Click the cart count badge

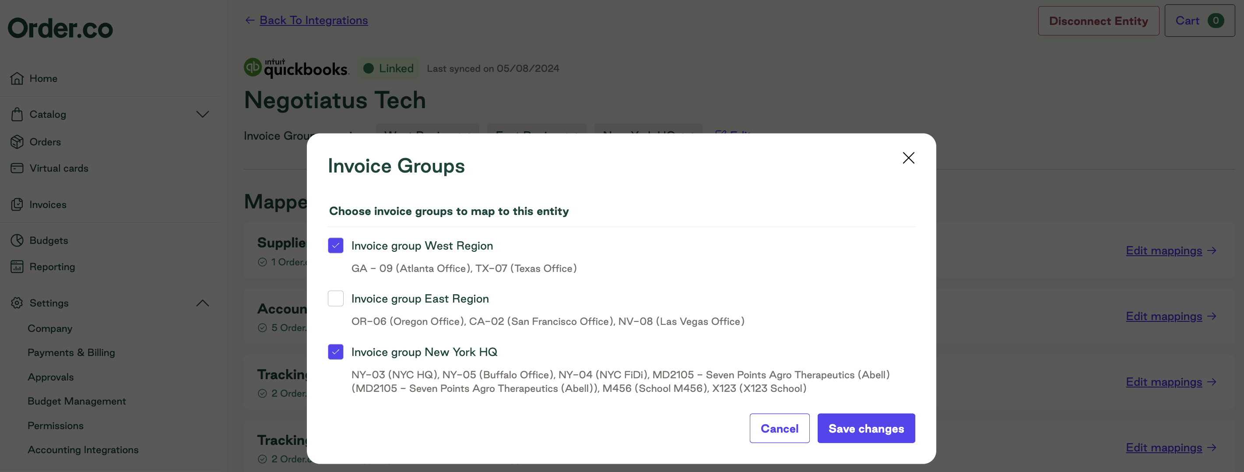(x=1216, y=21)
